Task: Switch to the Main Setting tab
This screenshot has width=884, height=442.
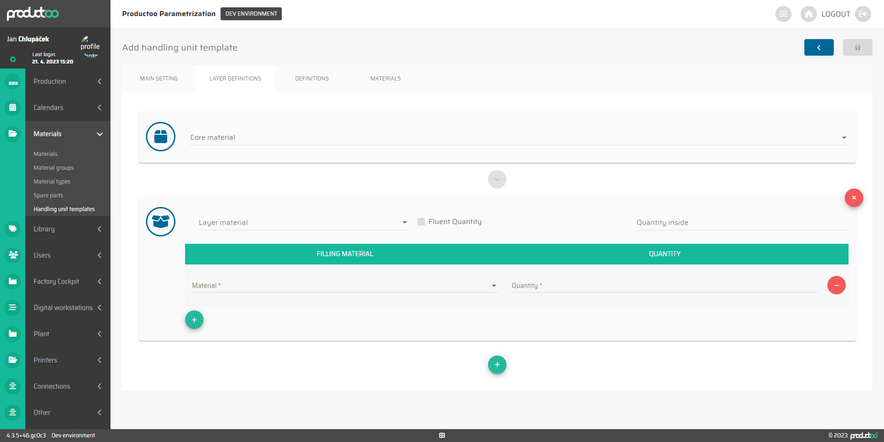Action: point(159,79)
